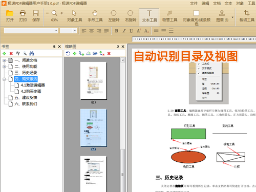Screen dimensions: 256x192
Task: Set widest line spacing
Action: click(x=171, y=31)
